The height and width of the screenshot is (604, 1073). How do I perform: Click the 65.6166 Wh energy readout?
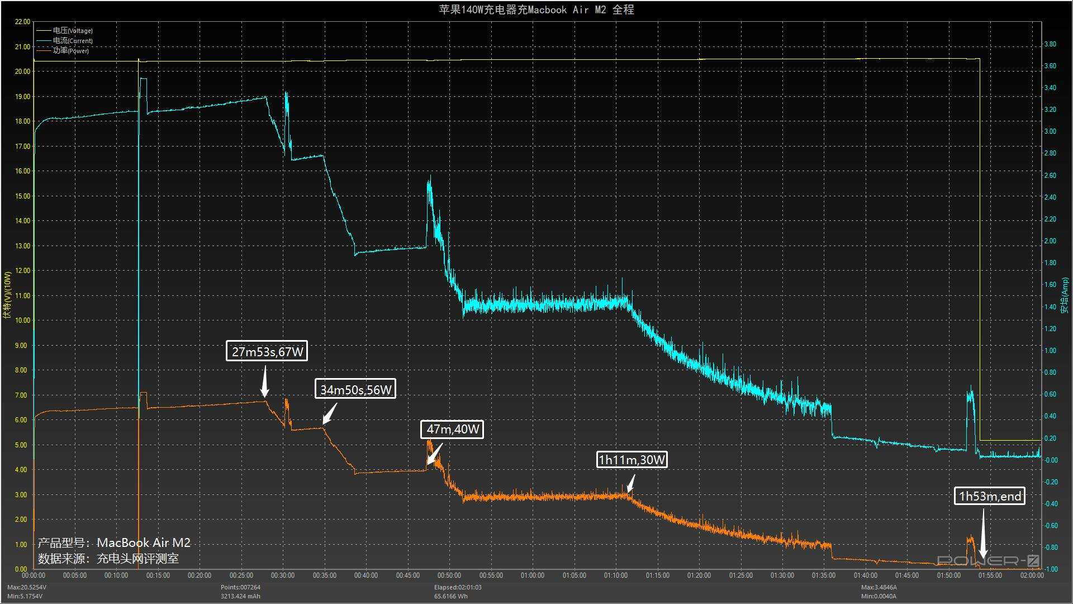tap(451, 596)
